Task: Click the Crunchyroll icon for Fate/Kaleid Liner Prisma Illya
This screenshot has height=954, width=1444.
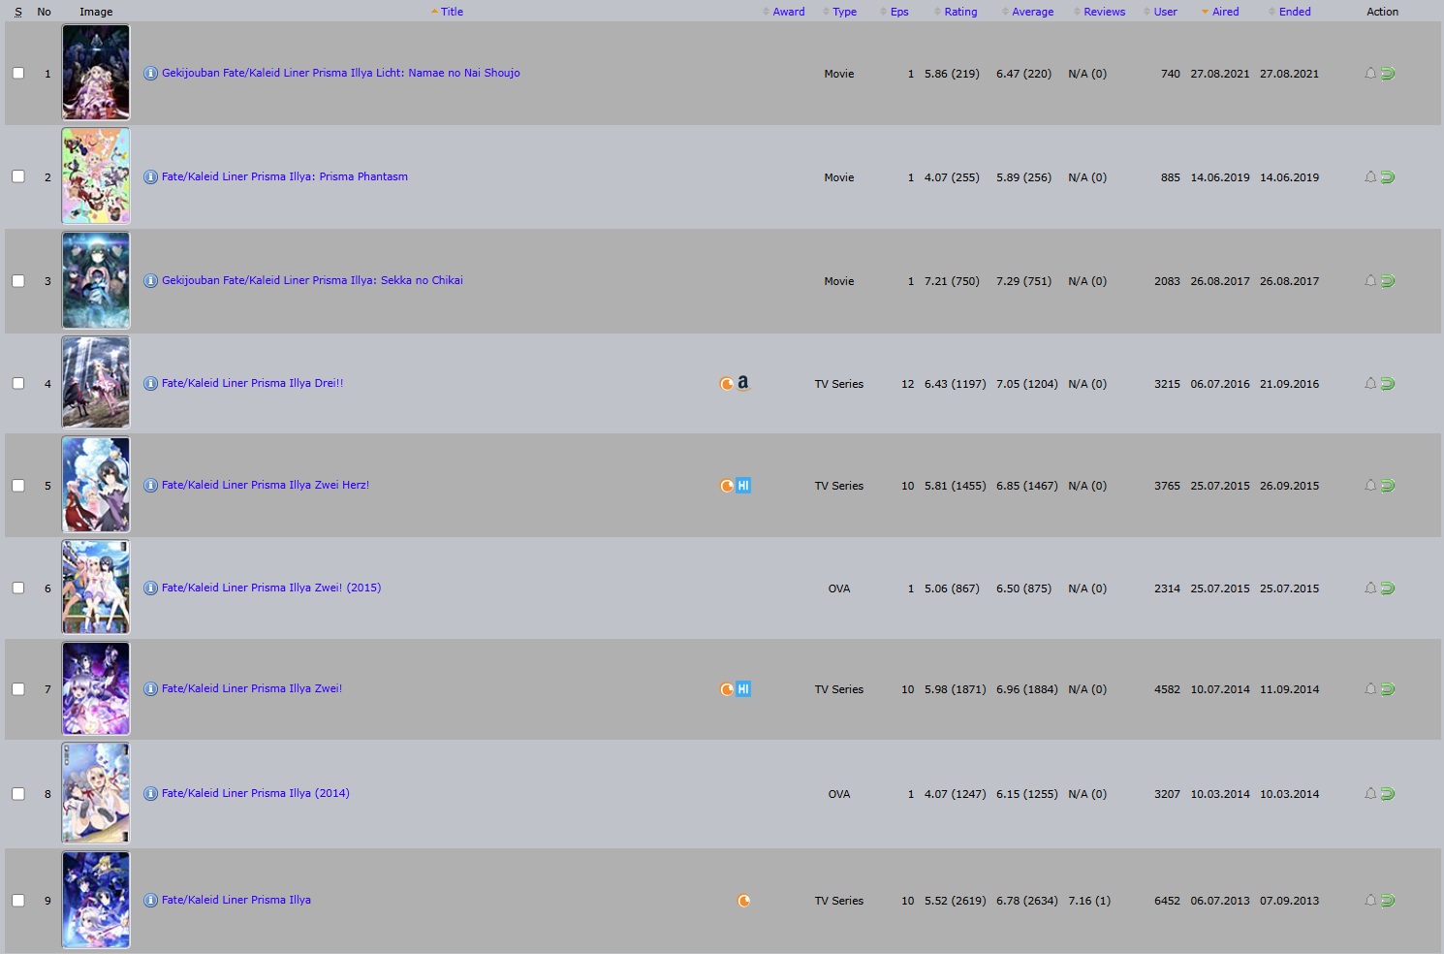Action: (x=743, y=901)
